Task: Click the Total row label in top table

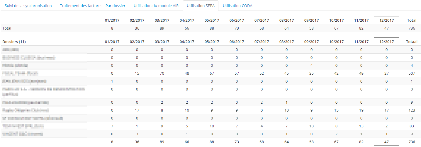Action: [7, 28]
